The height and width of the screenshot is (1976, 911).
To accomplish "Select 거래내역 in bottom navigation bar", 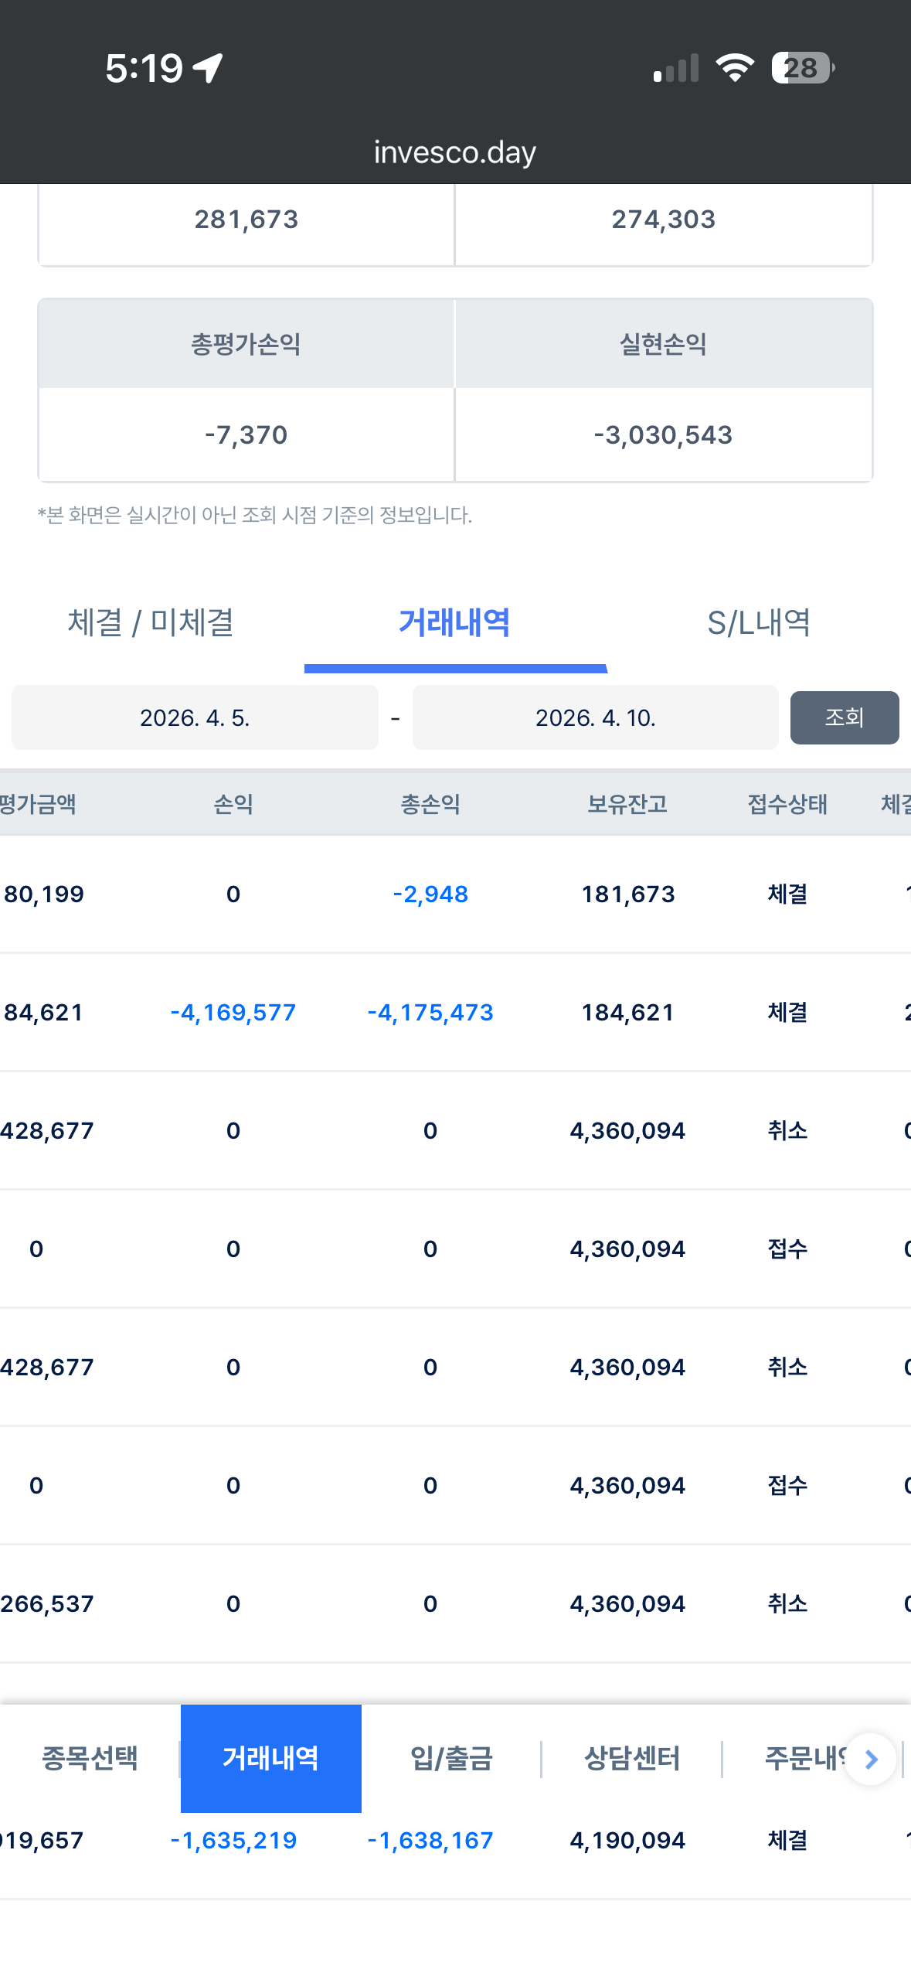I will pyautogui.click(x=271, y=1759).
